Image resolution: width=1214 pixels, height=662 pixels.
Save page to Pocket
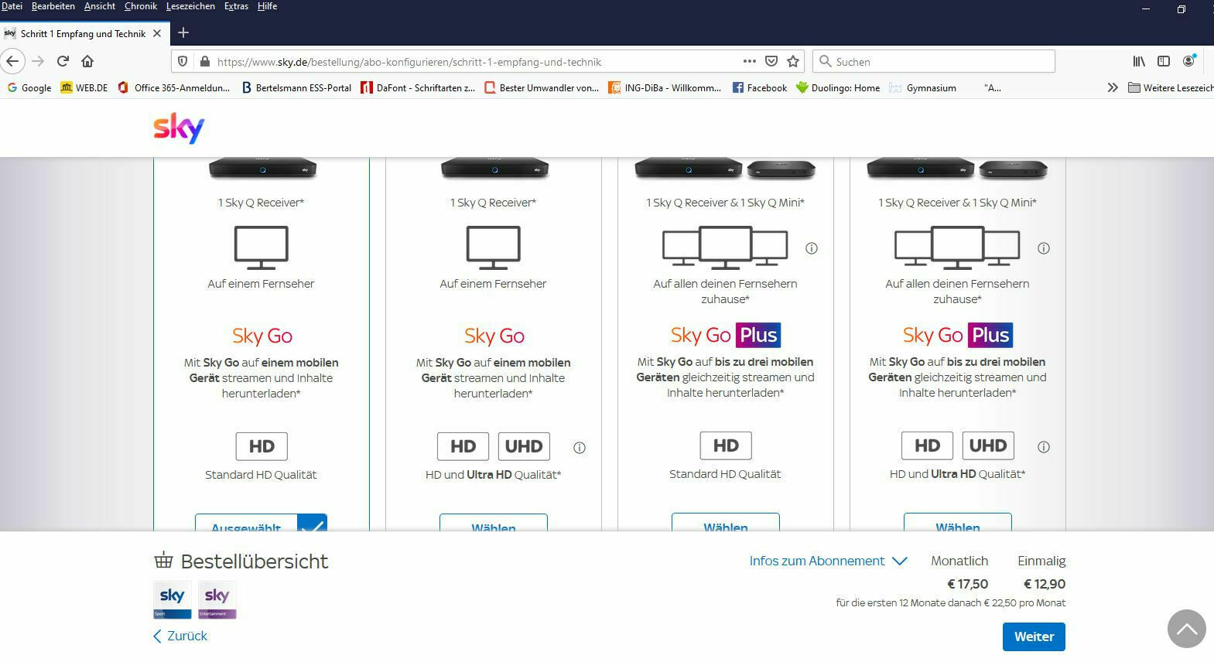coord(771,61)
